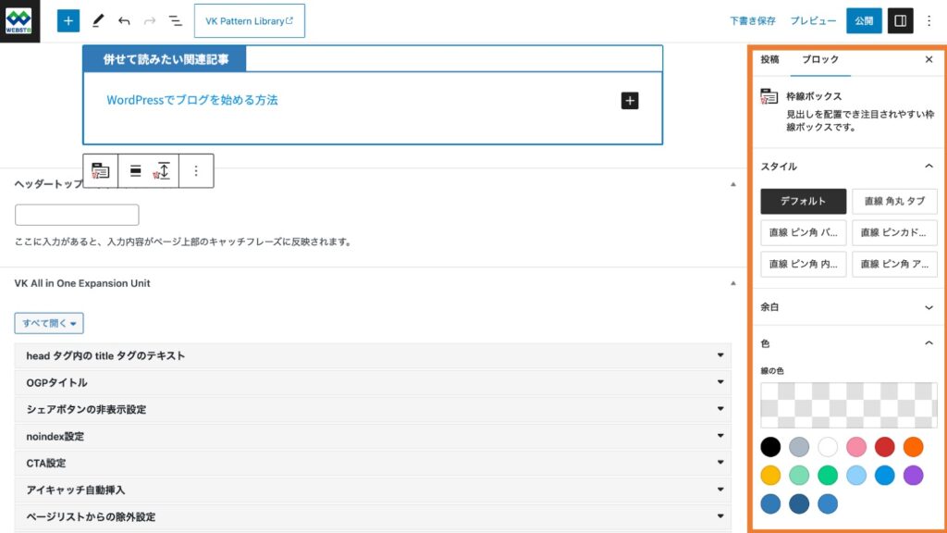Select the デフォルト style option
Screen dimensions: 947x533
(x=803, y=202)
